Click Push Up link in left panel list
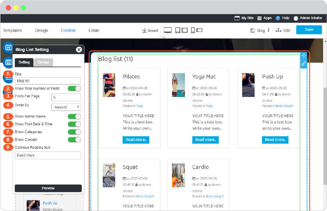Screen dimensions: 327x211 50,203
